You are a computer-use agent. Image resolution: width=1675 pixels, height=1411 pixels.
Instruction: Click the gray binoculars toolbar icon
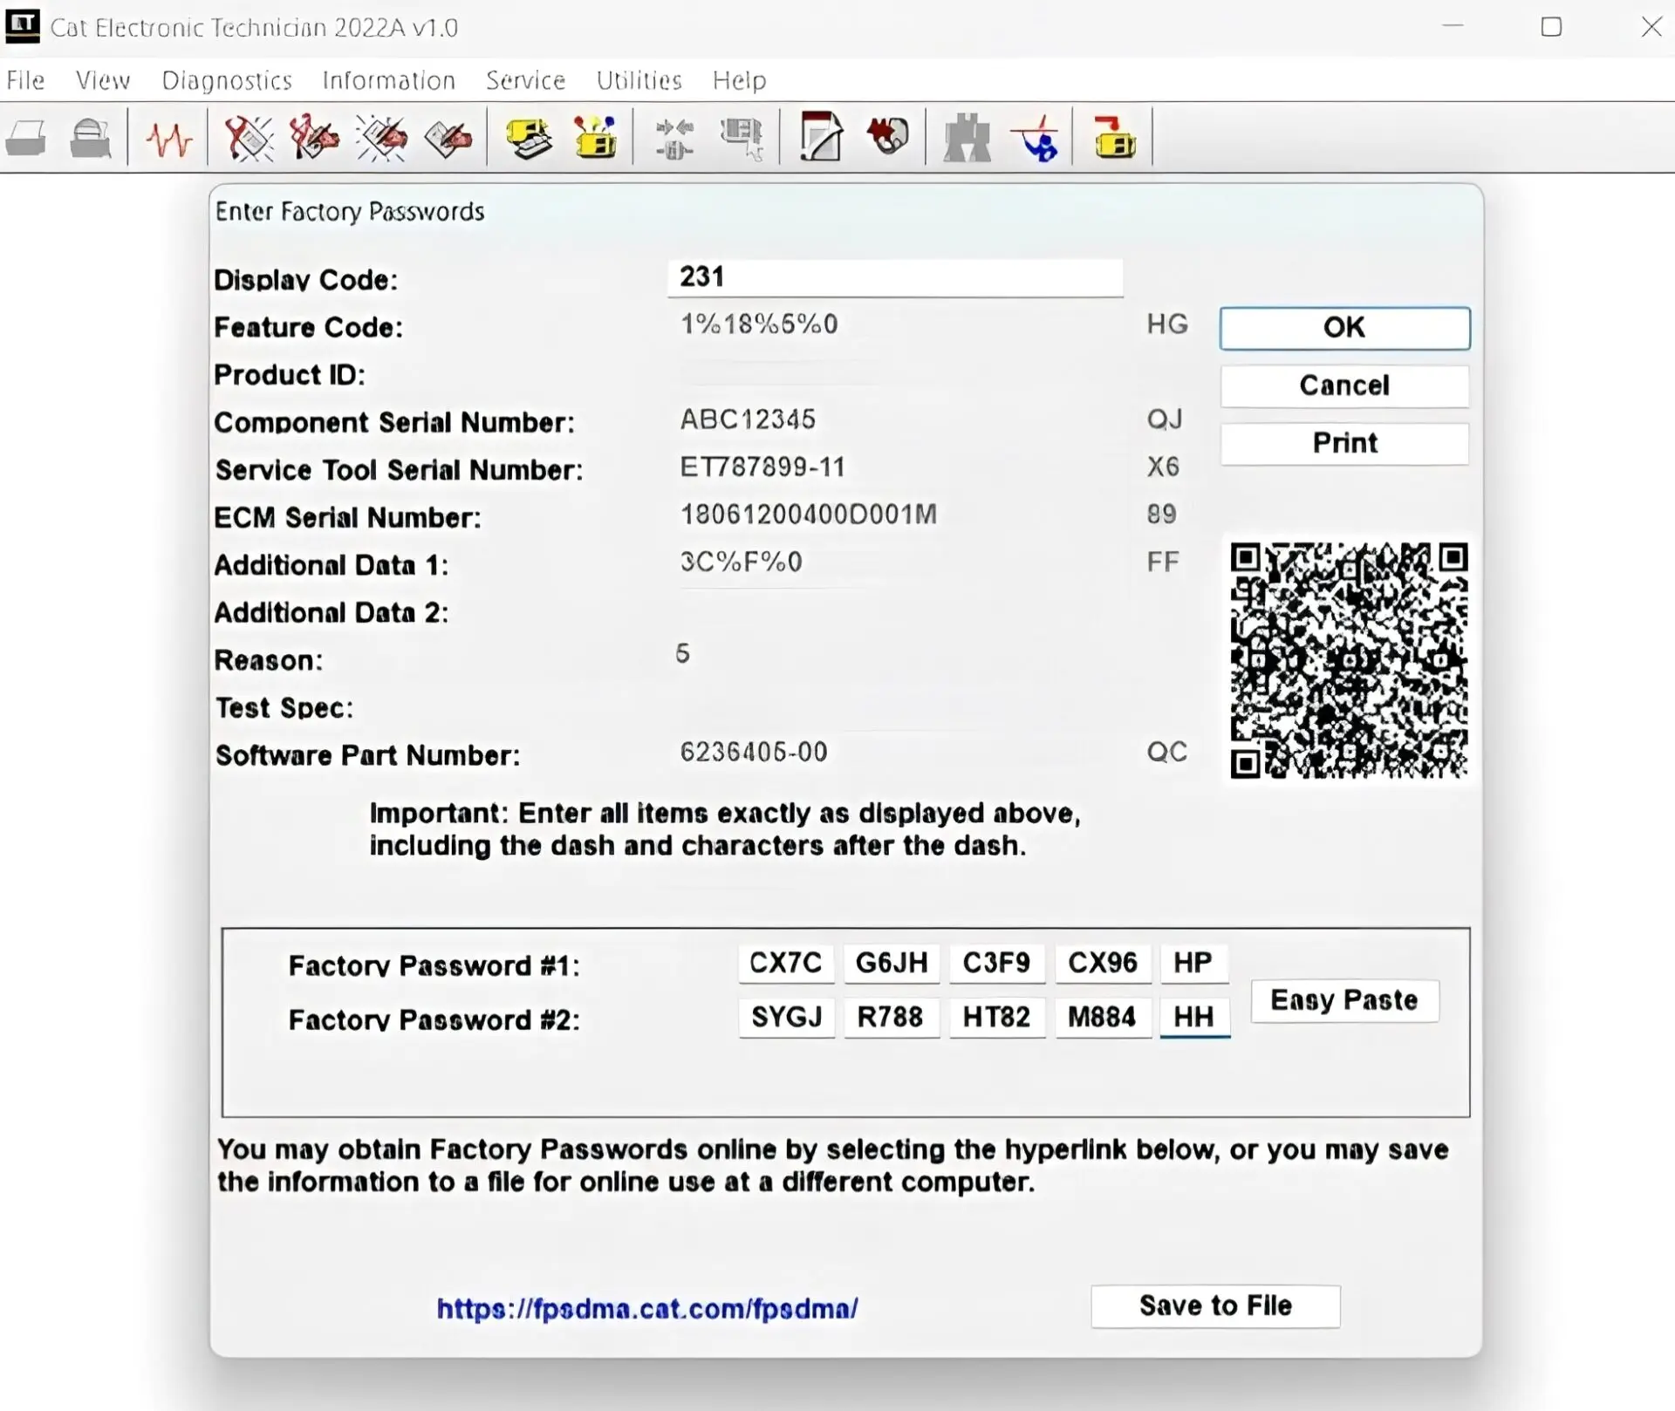point(967,138)
